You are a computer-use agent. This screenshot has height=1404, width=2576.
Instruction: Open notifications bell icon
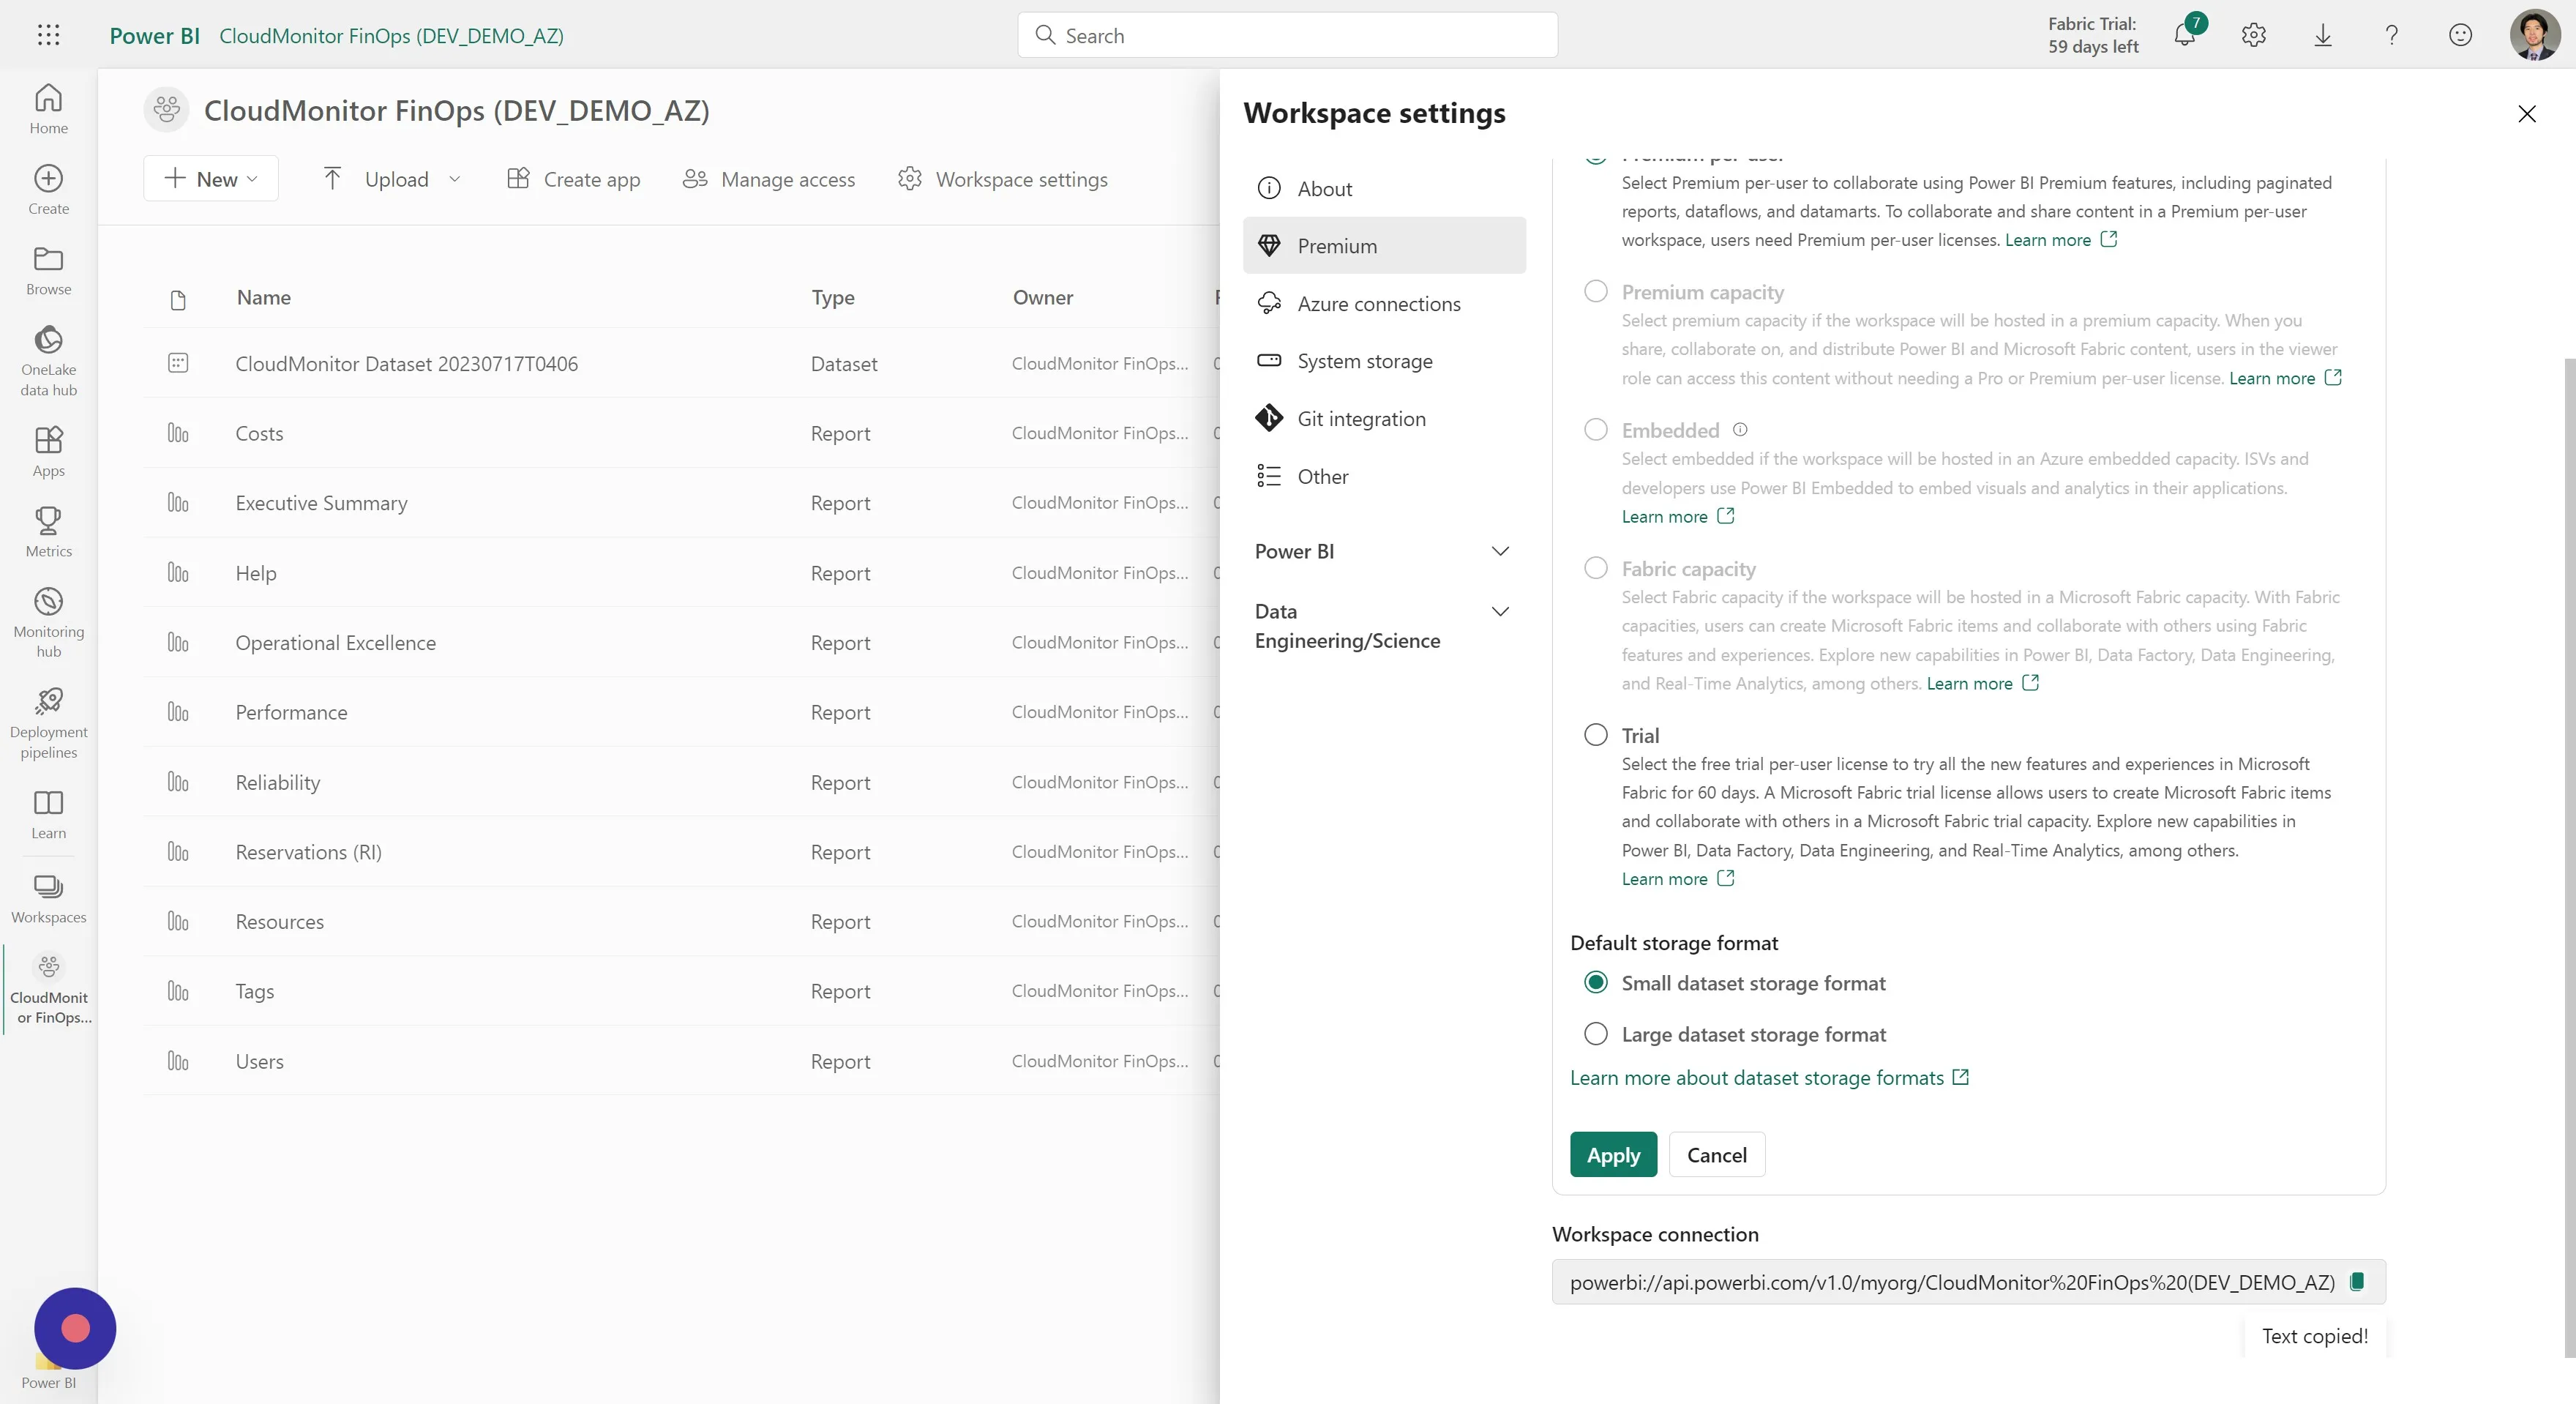point(2185,35)
